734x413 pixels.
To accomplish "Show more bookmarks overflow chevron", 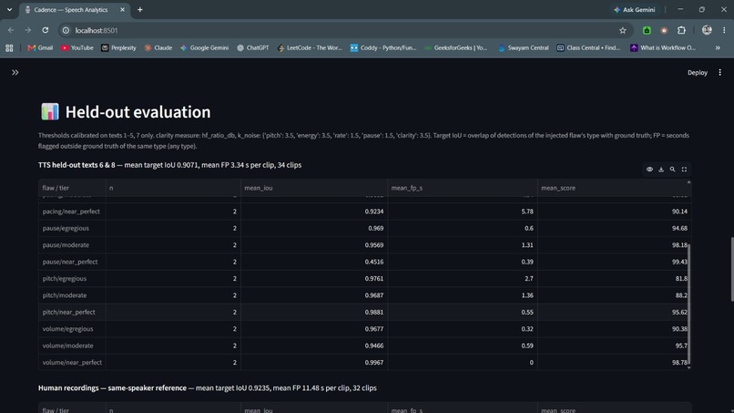I will point(718,47).
